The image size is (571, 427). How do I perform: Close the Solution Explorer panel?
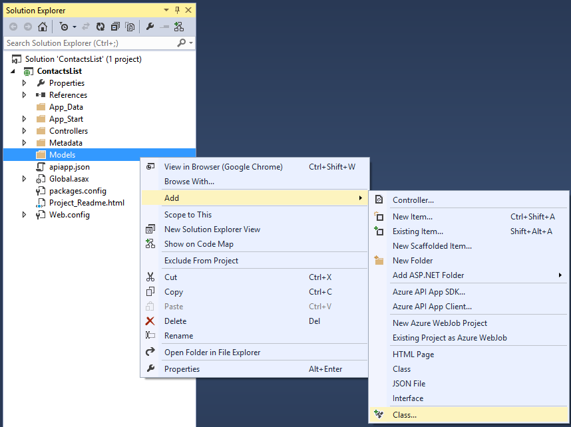[x=188, y=10]
